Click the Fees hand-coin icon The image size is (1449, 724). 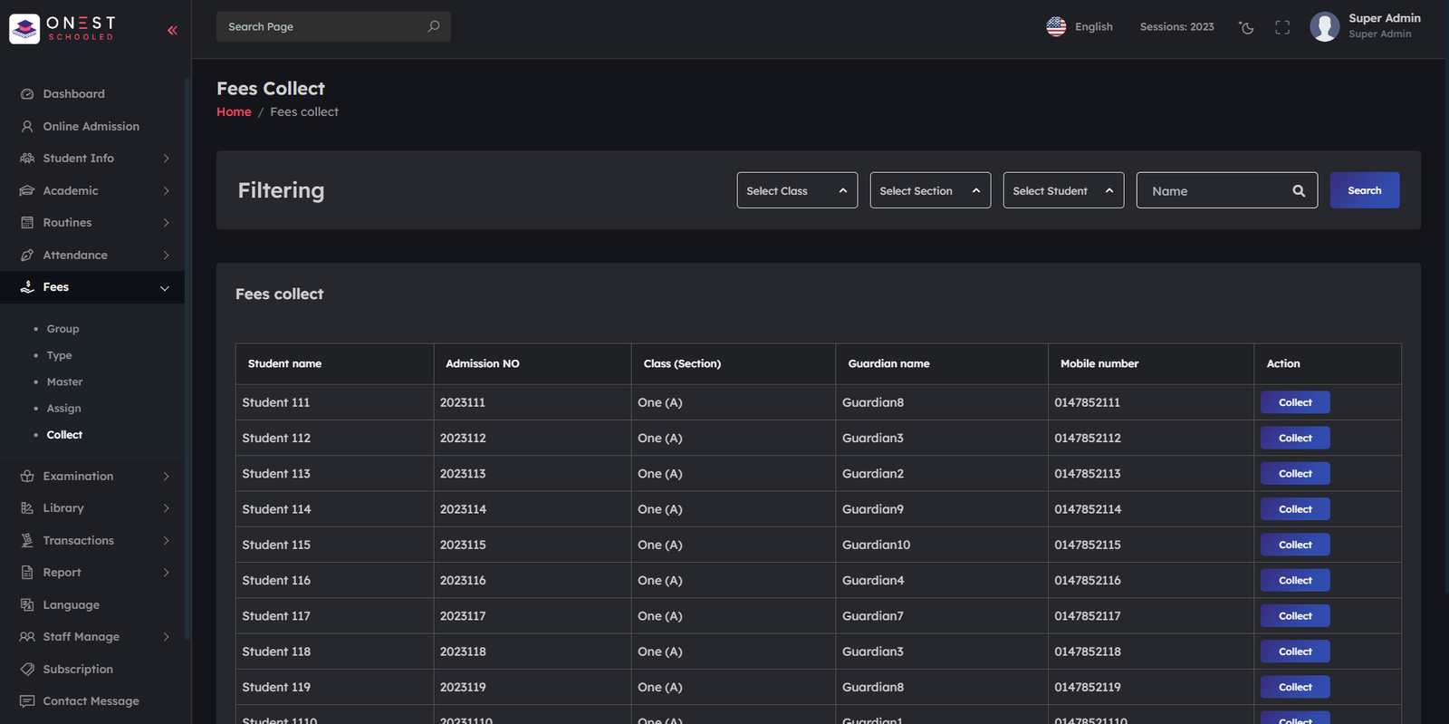pyautogui.click(x=27, y=287)
